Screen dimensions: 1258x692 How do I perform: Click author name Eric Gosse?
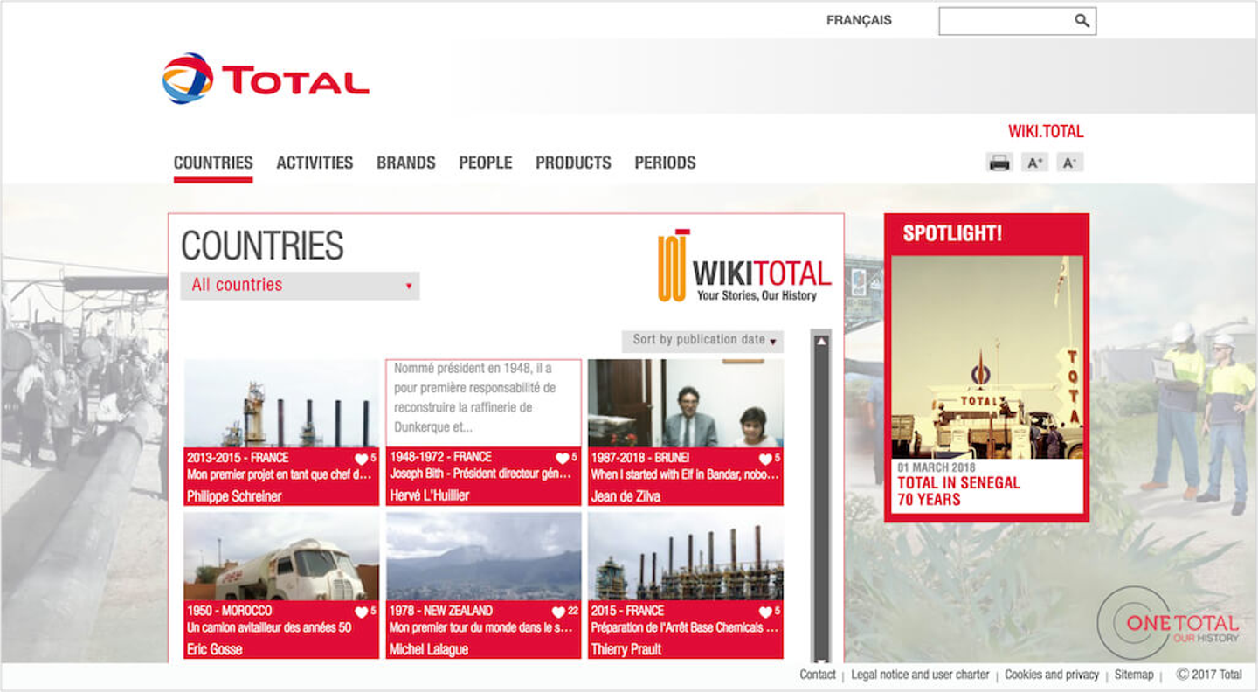coord(214,650)
